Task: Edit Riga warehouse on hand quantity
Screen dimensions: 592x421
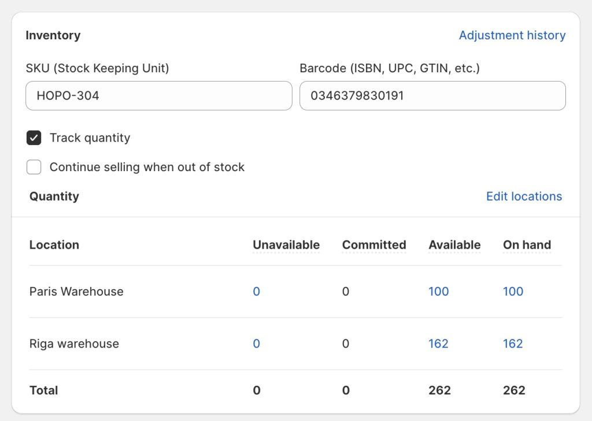Action: [512, 344]
